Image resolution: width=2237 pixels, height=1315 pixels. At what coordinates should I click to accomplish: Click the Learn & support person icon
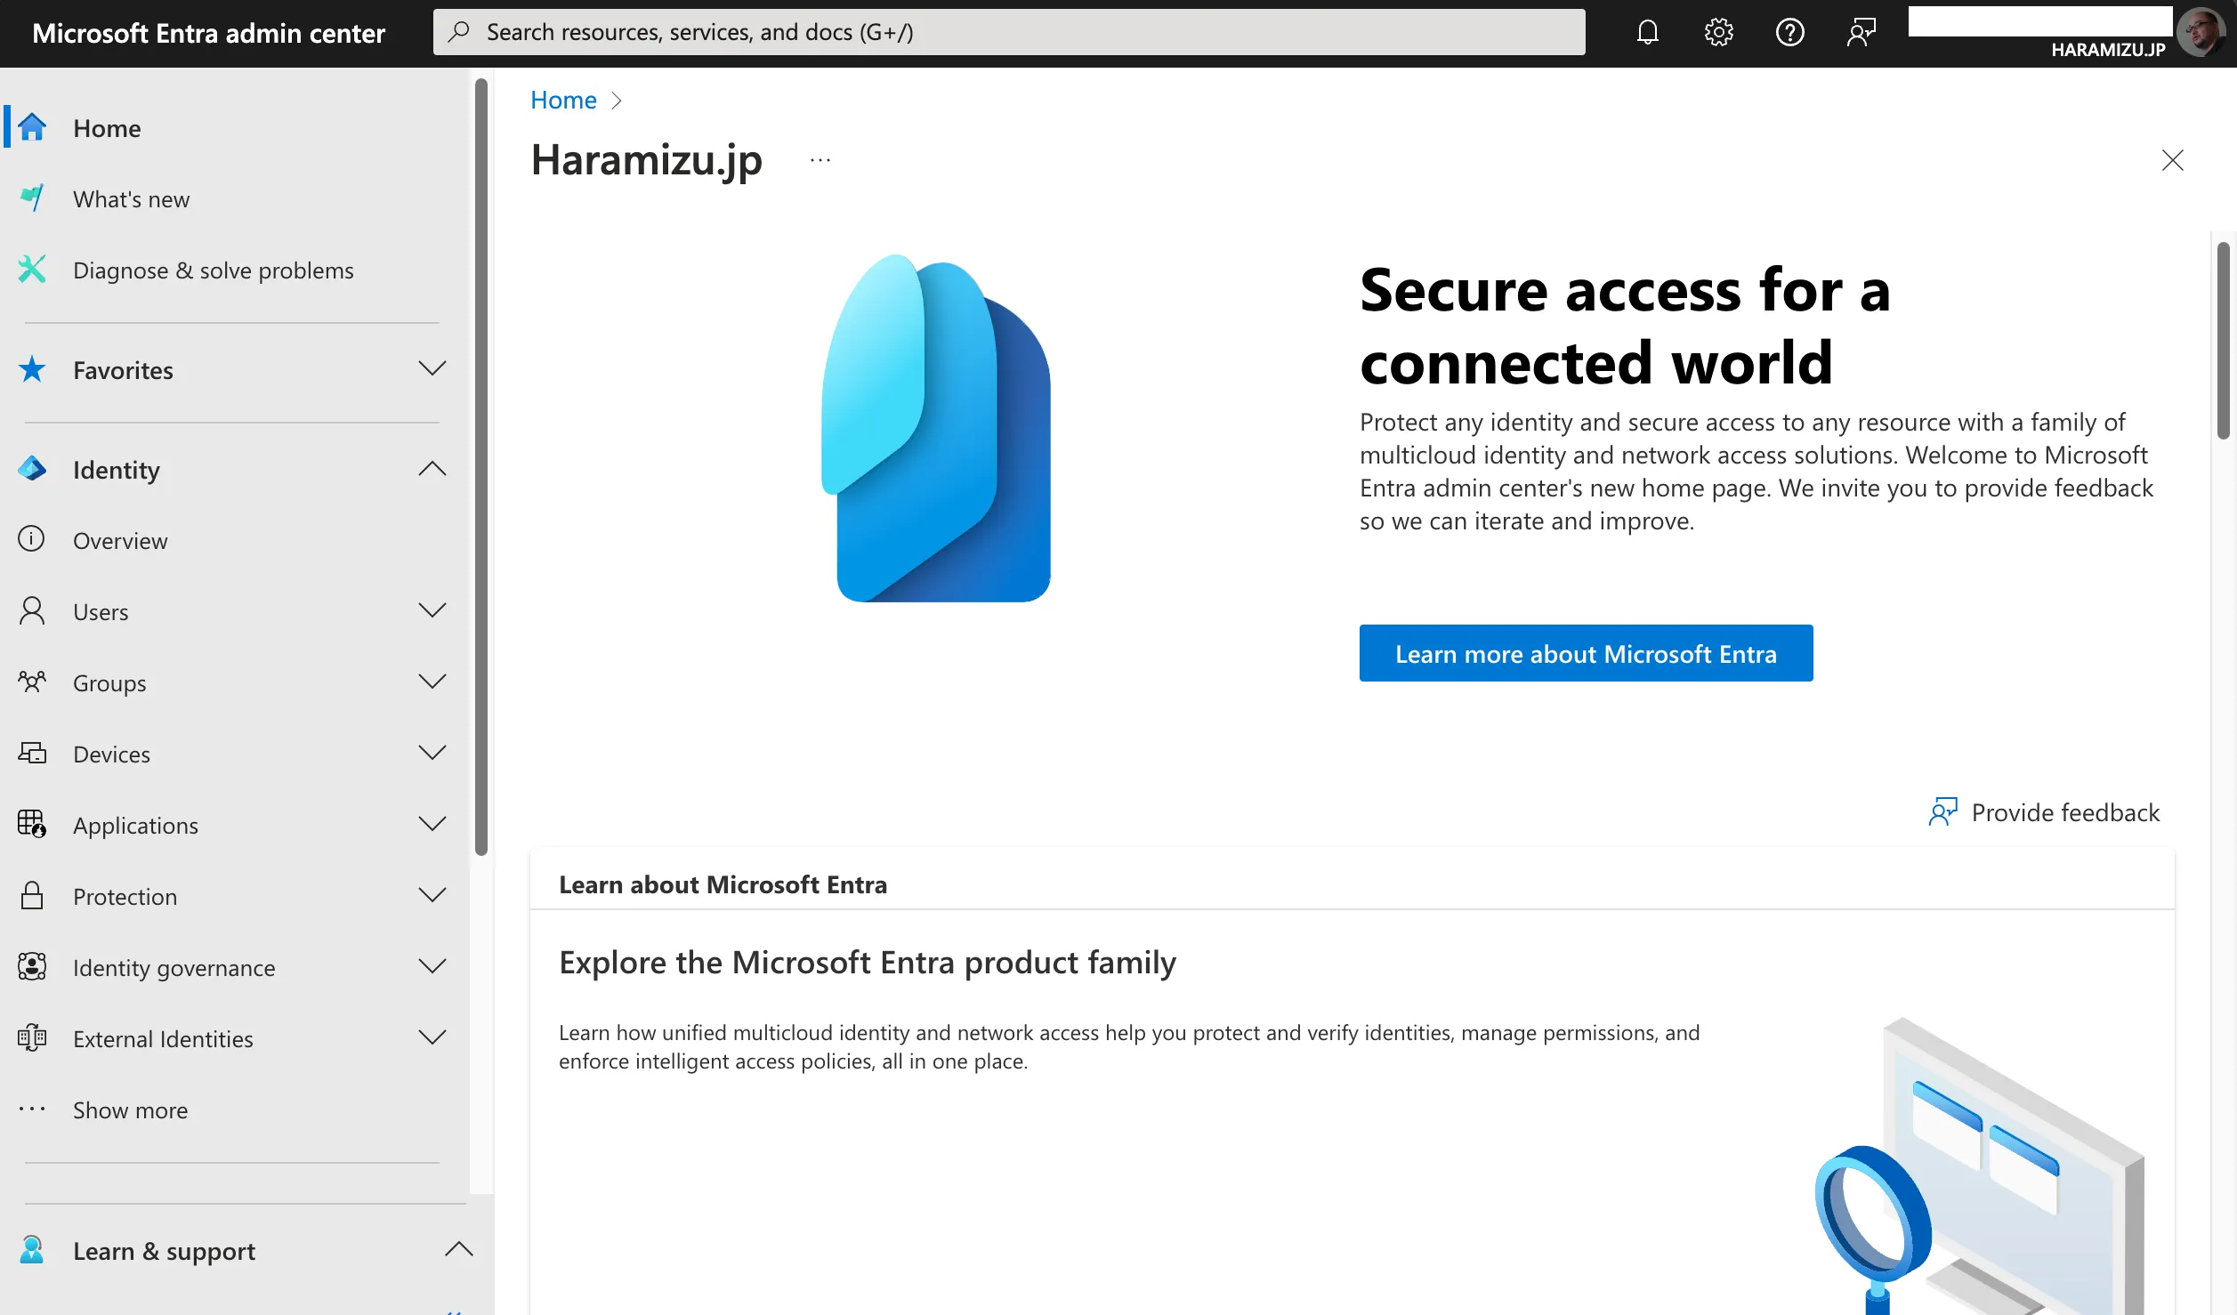coord(32,1250)
